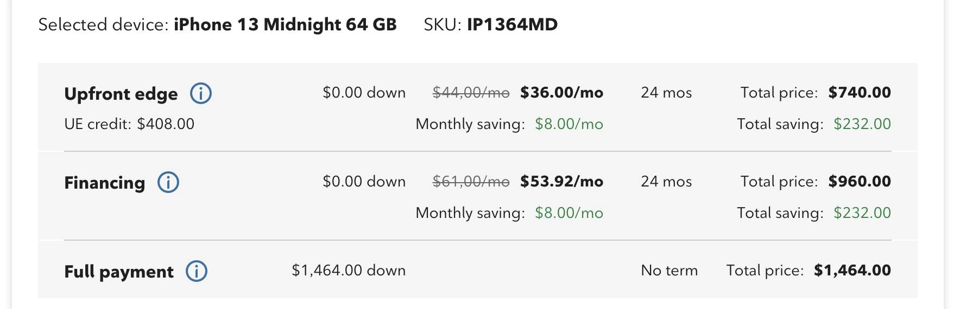Click the UE credit $408.00 text
The image size is (960, 309).
pos(129,124)
